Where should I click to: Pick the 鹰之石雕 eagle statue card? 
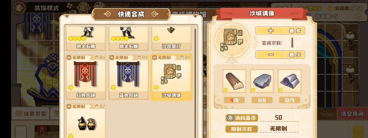[x=128, y=38]
